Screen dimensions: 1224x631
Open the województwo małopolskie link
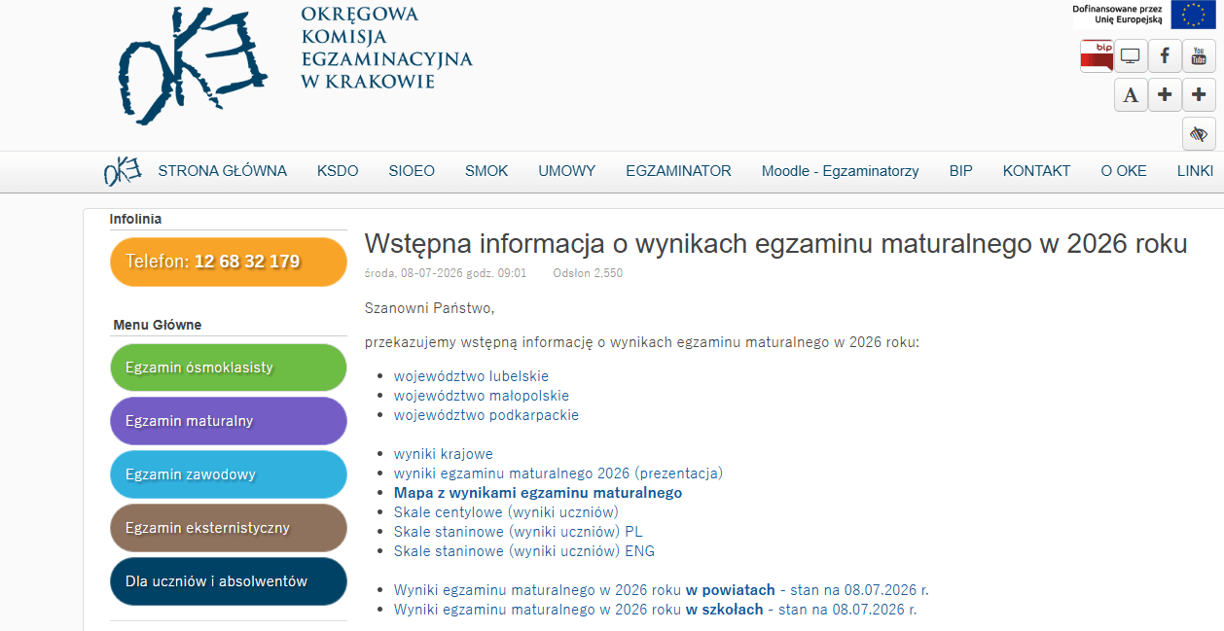482,396
